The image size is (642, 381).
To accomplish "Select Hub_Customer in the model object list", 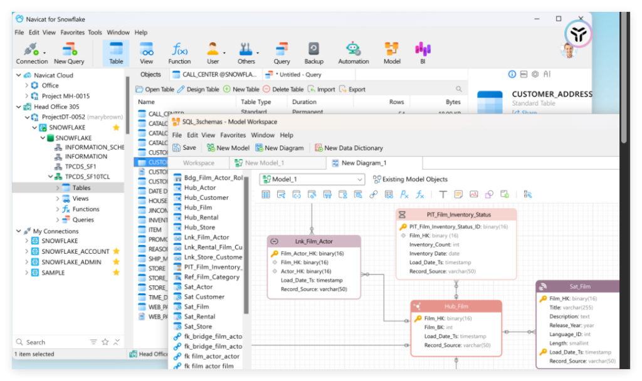I will tap(206, 197).
